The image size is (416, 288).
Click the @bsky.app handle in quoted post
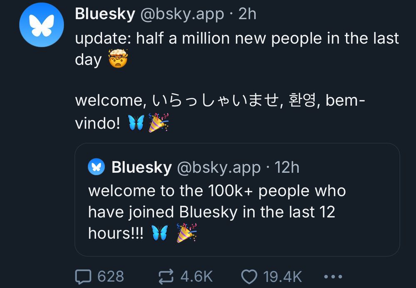(219, 168)
